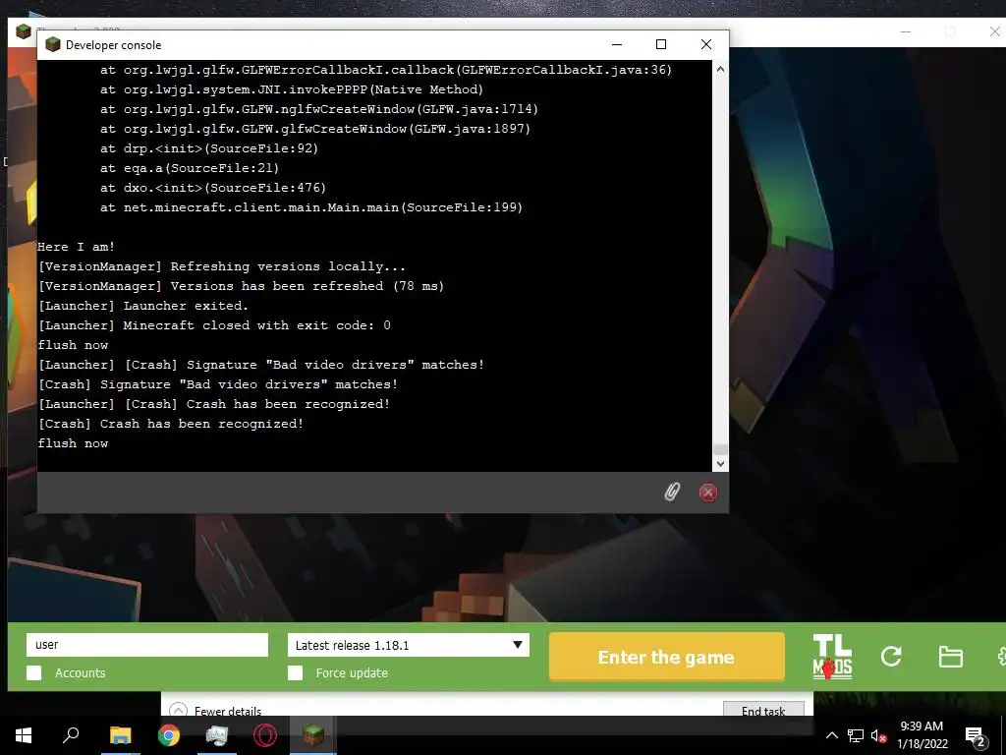1006x755 pixels.
Task: Open the version dropdown Latest release 1.18.1
Action: [408, 645]
